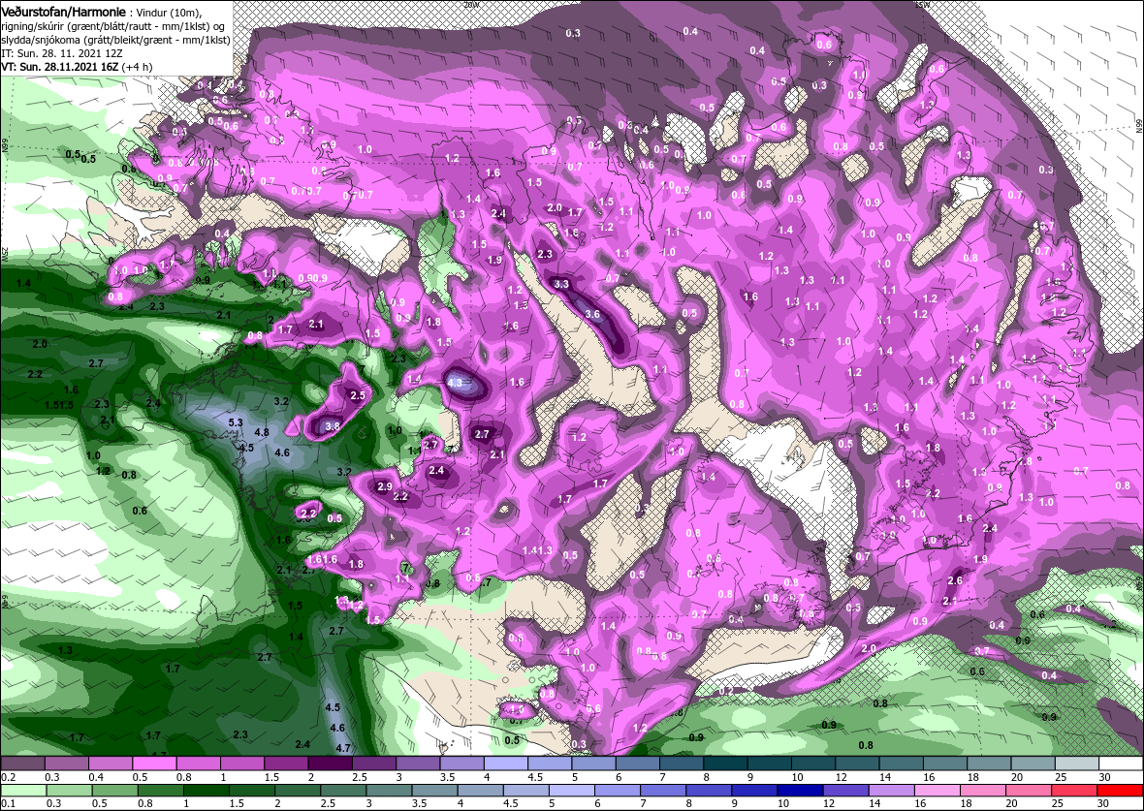1144x811 pixels.
Task: Pick the upper-scale swatch labeled 14
Action: pos(902,764)
